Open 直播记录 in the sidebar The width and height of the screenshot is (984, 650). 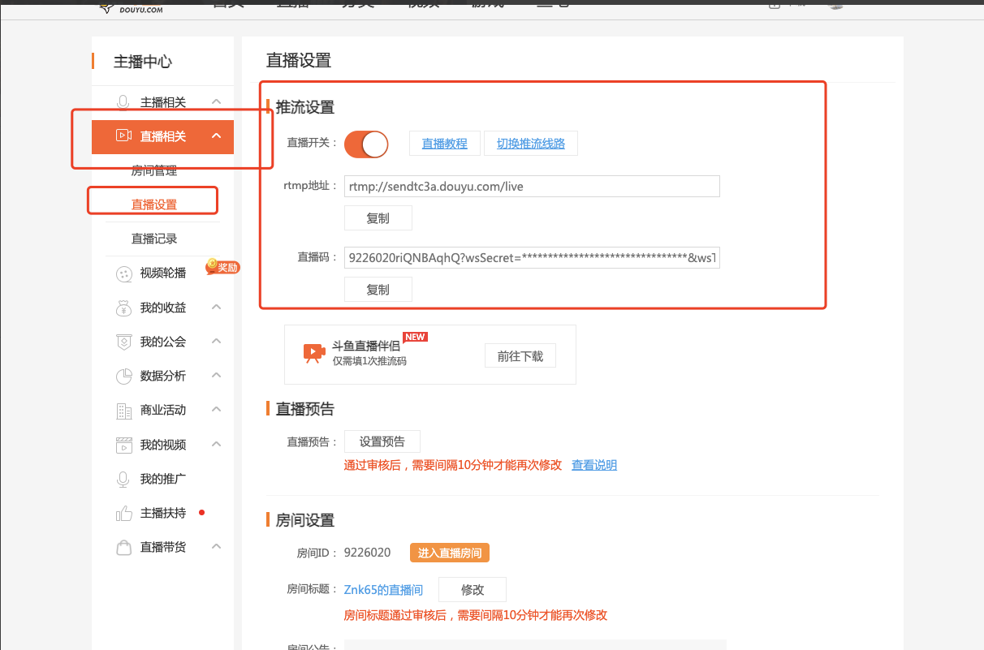coord(154,239)
